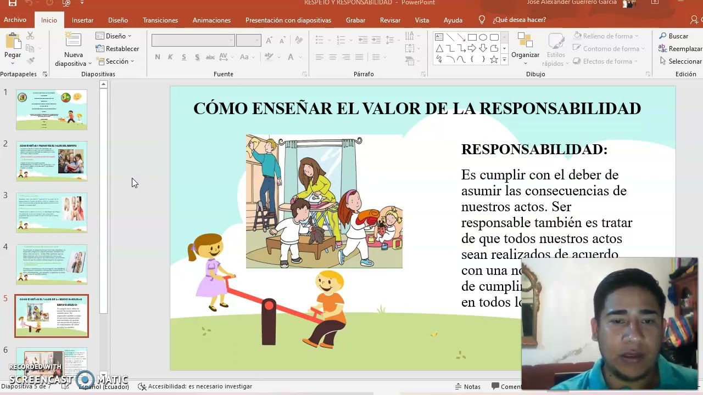Screen dimensions: 703x395
Task: Click Restablecer slide button
Action: (118, 48)
